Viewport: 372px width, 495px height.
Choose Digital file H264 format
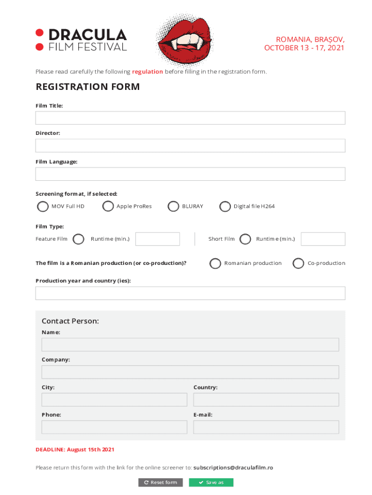[225, 206]
